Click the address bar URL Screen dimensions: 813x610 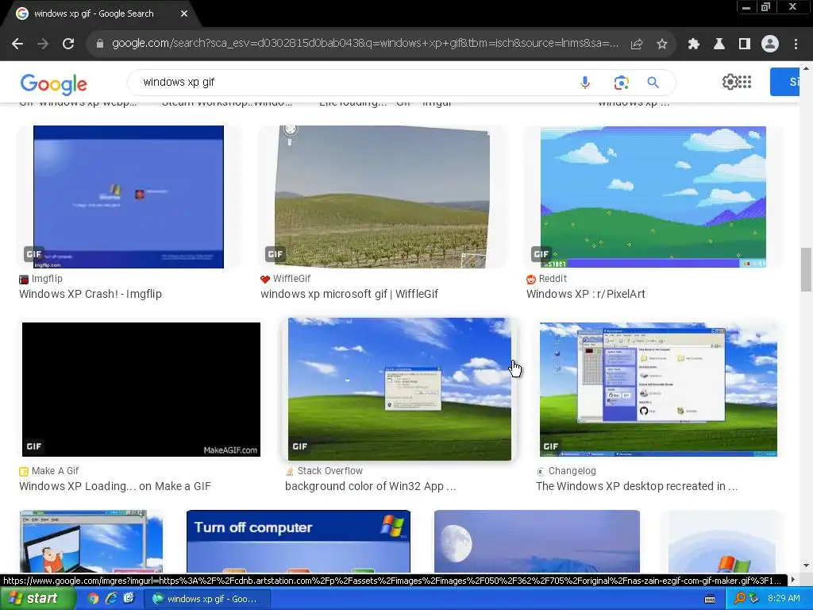[x=365, y=44]
